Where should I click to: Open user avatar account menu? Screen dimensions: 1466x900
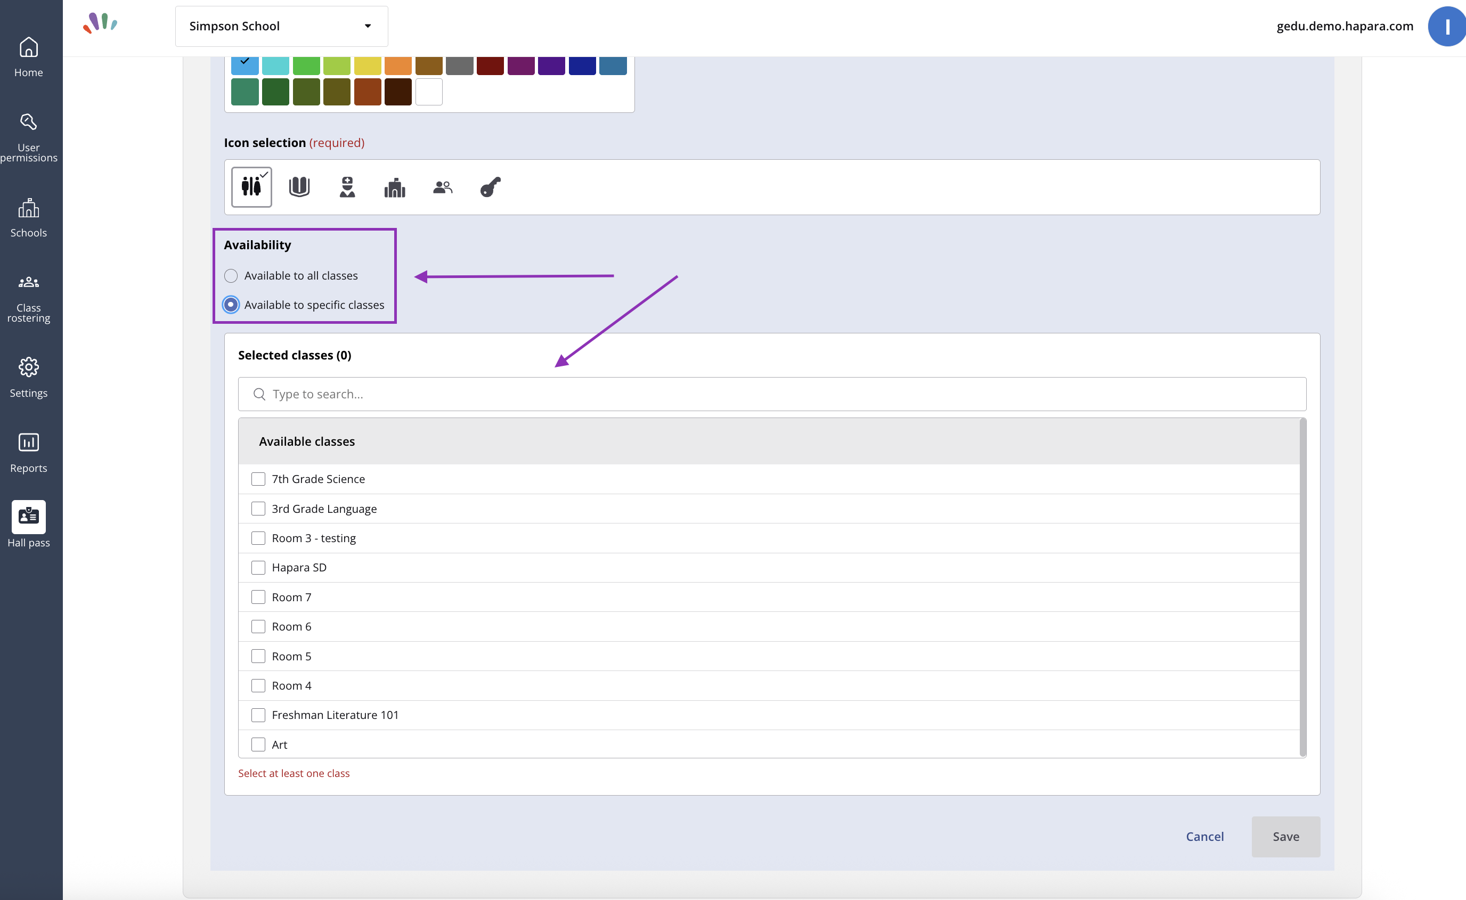click(1446, 26)
